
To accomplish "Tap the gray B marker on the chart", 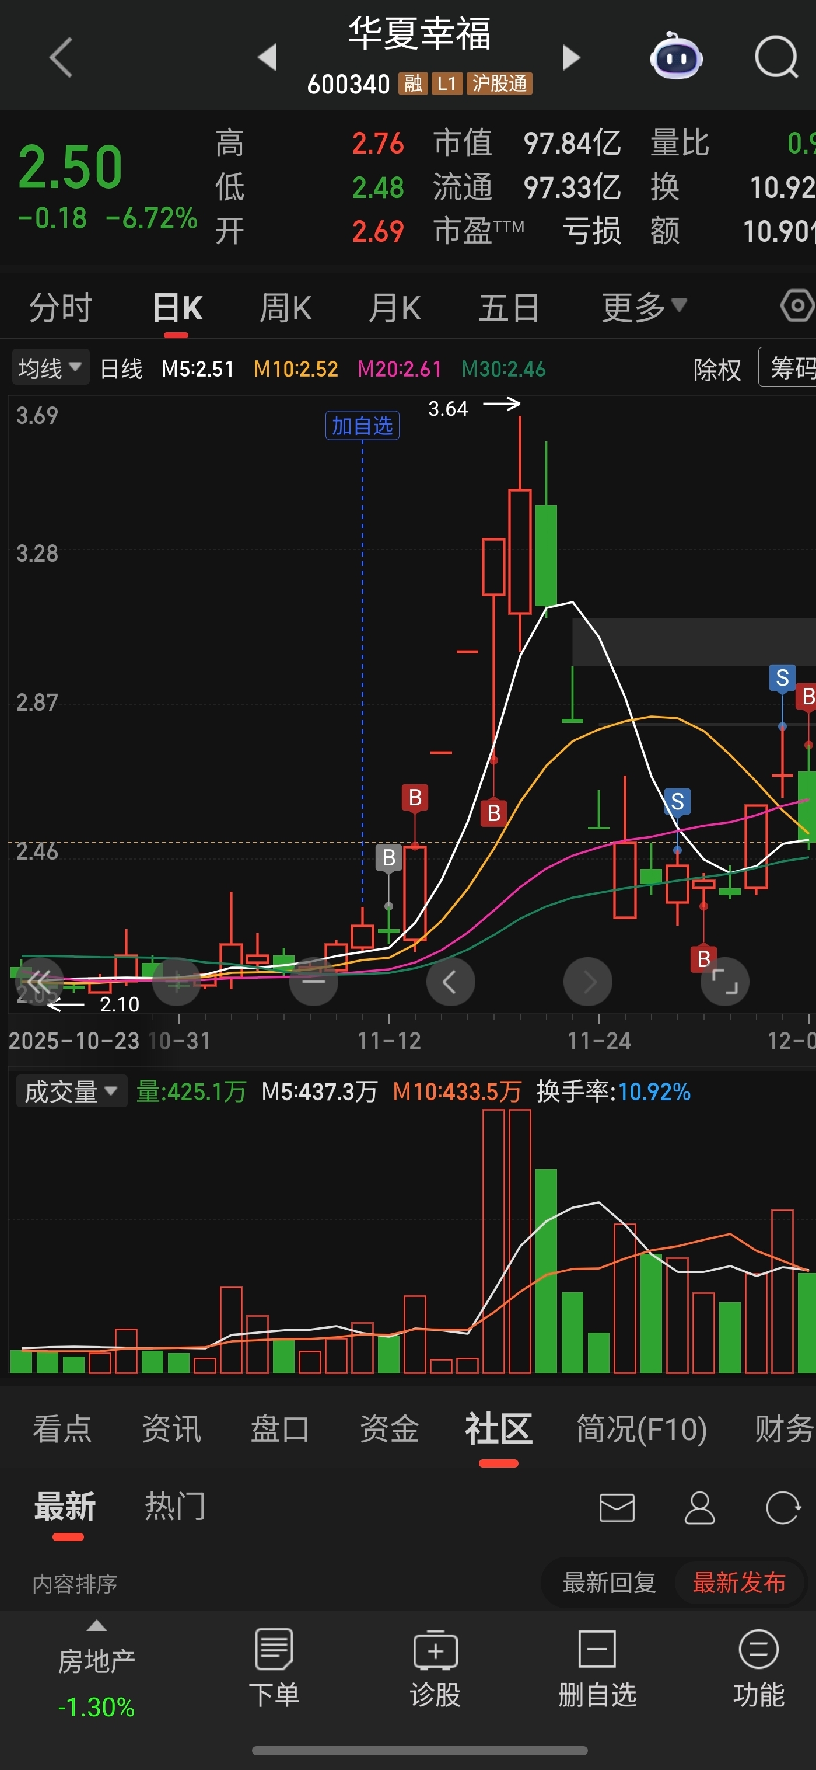I will [388, 857].
